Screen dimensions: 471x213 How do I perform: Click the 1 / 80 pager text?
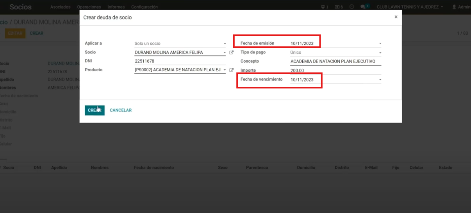[462, 33]
